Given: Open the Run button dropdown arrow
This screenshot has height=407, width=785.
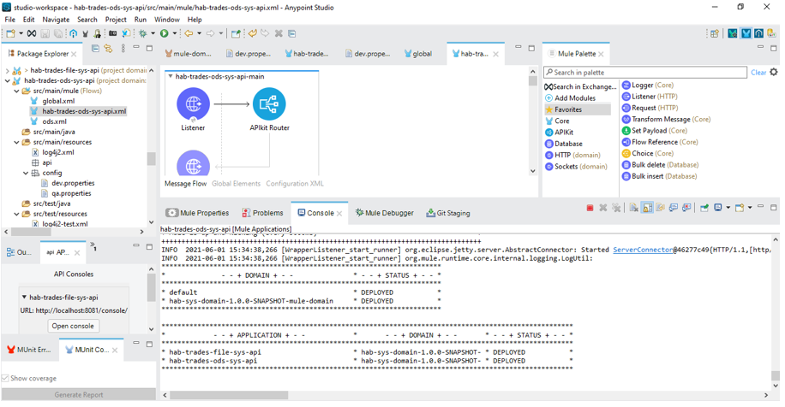Looking at the screenshot, I should click(174, 33).
